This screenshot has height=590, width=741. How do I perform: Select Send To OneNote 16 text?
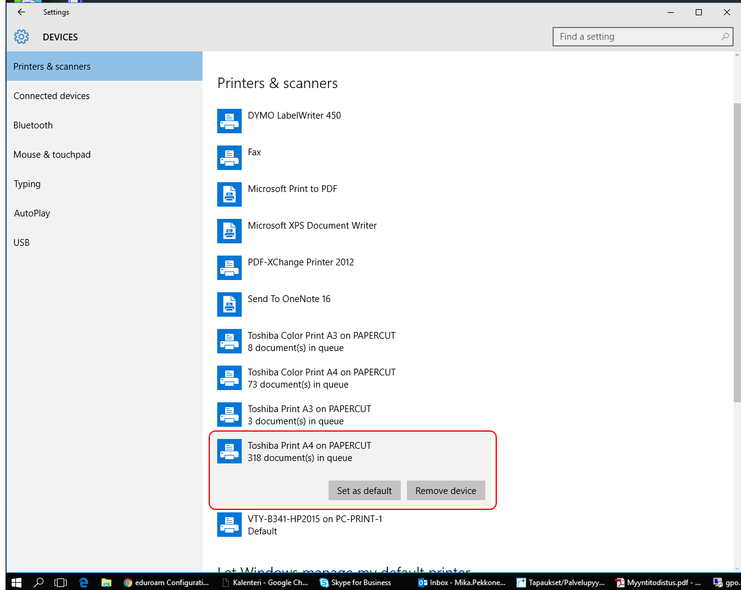click(x=289, y=298)
